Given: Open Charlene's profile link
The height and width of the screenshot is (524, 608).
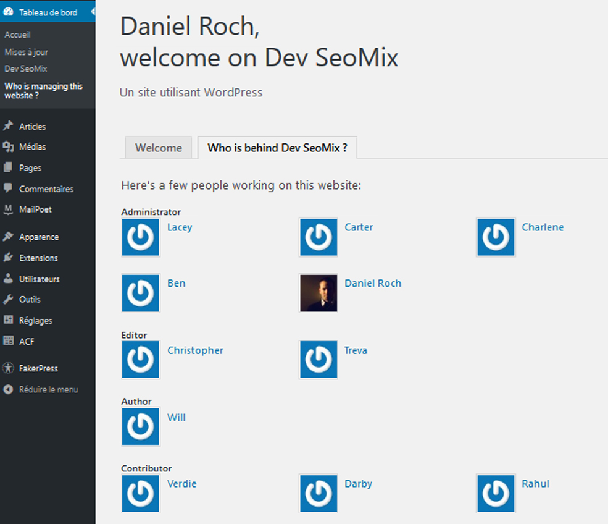Looking at the screenshot, I should [x=543, y=227].
